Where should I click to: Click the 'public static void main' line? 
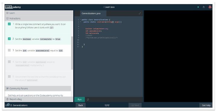102,22
